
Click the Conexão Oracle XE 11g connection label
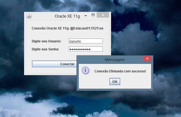click(67, 28)
